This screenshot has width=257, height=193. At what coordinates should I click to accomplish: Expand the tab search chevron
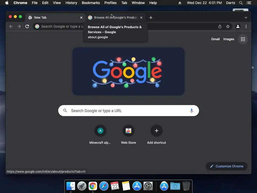click(246, 18)
